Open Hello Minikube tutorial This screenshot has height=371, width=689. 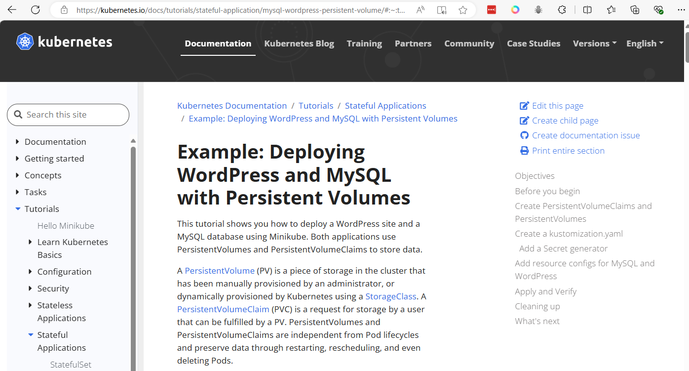[x=66, y=226]
